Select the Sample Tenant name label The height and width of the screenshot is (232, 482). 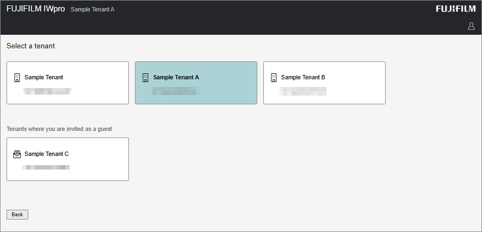coord(44,77)
